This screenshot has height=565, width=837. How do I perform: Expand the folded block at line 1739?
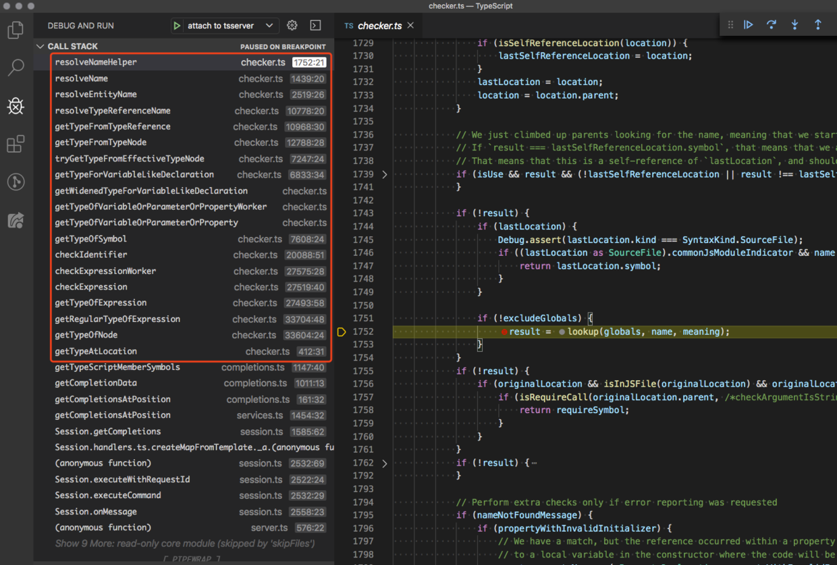pyautogui.click(x=385, y=174)
